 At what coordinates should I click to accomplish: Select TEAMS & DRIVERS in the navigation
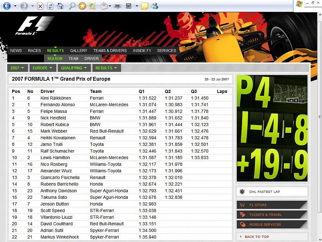110,51
